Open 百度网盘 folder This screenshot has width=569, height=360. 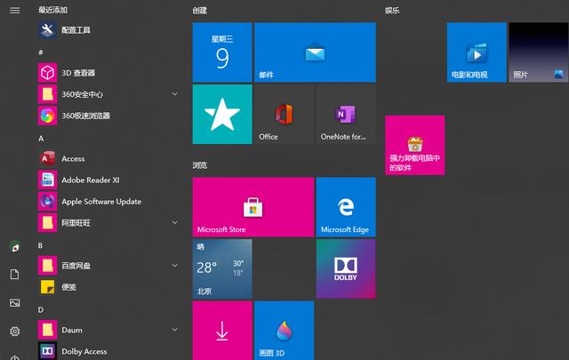click(x=108, y=266)
